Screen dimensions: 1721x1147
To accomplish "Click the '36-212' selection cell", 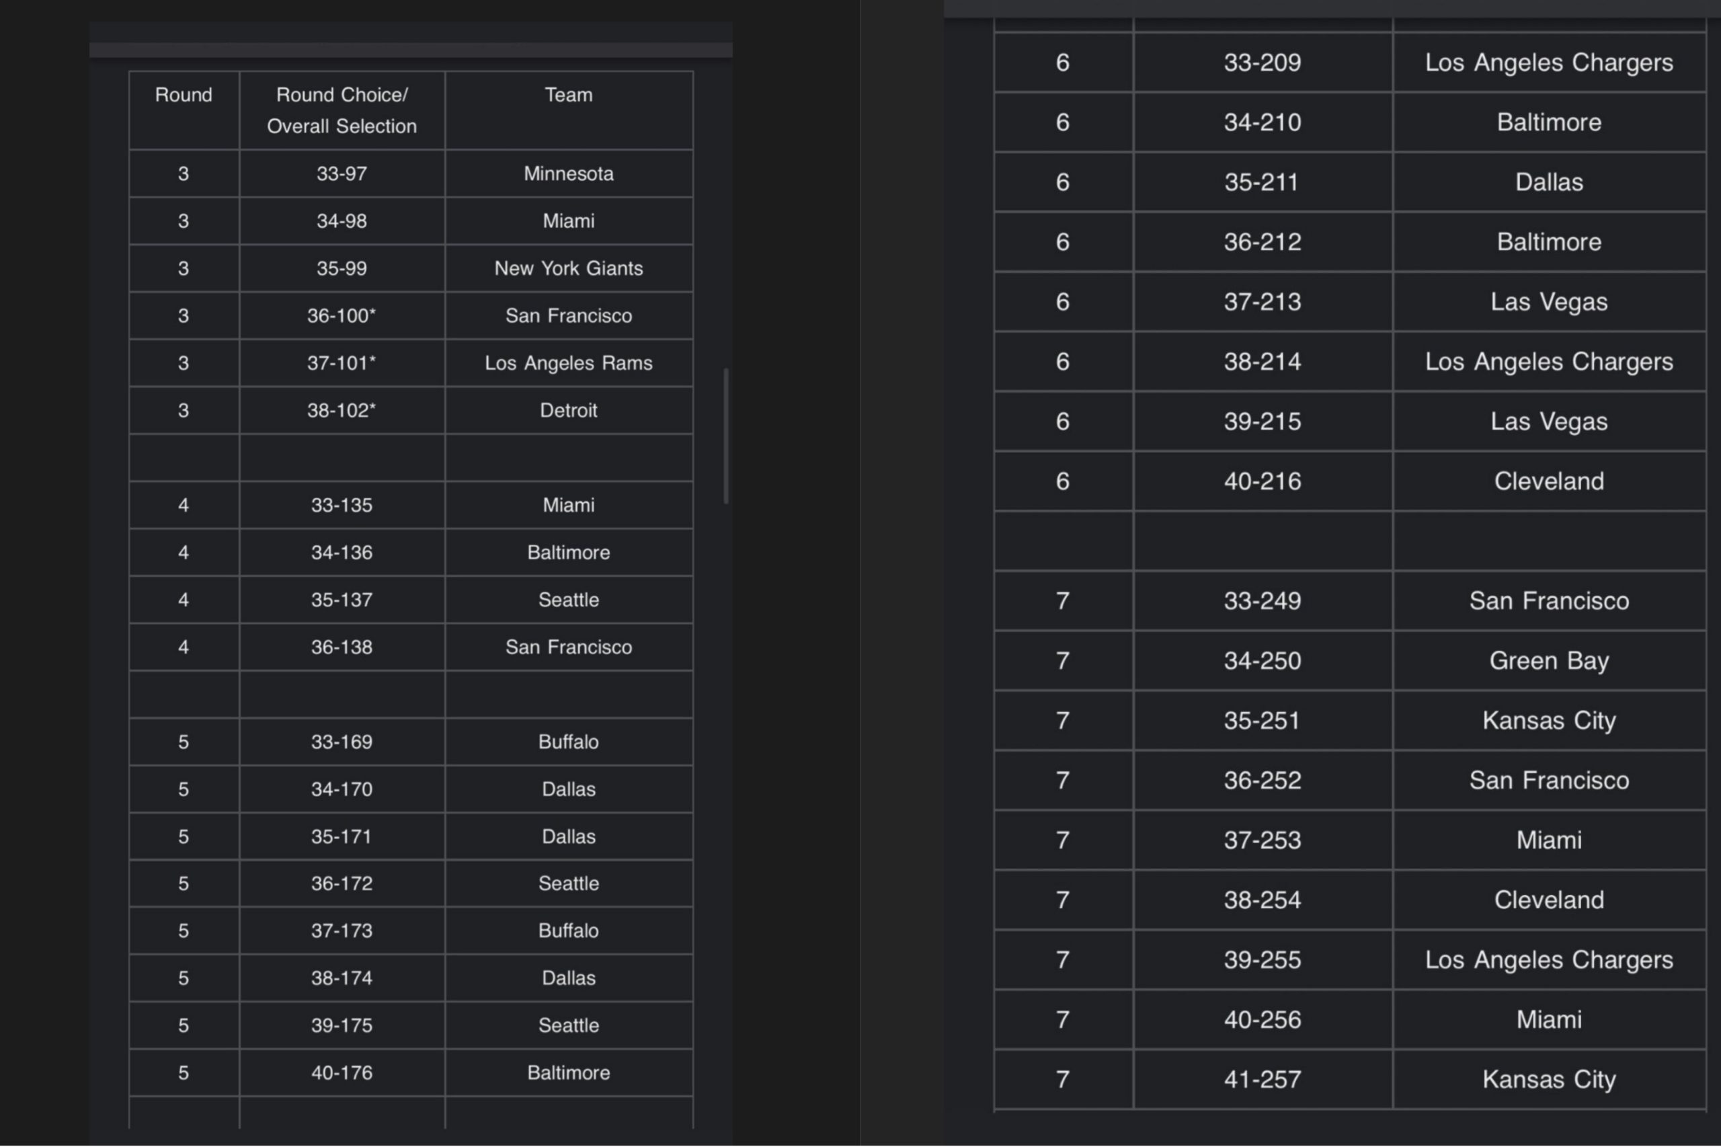I will (x=1263, y=242).
